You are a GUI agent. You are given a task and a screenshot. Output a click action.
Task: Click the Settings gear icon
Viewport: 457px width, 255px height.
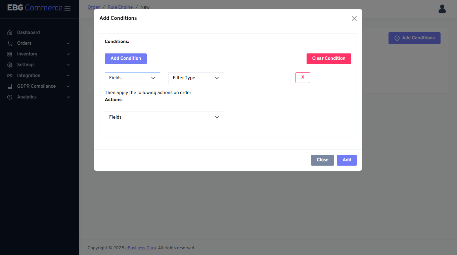pos(10,65)
